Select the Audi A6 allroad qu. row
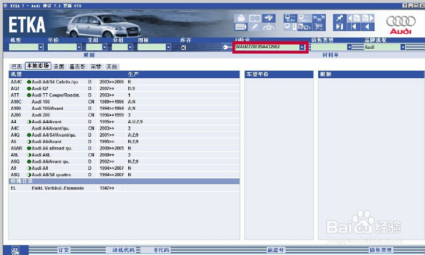 pos(124,148)
